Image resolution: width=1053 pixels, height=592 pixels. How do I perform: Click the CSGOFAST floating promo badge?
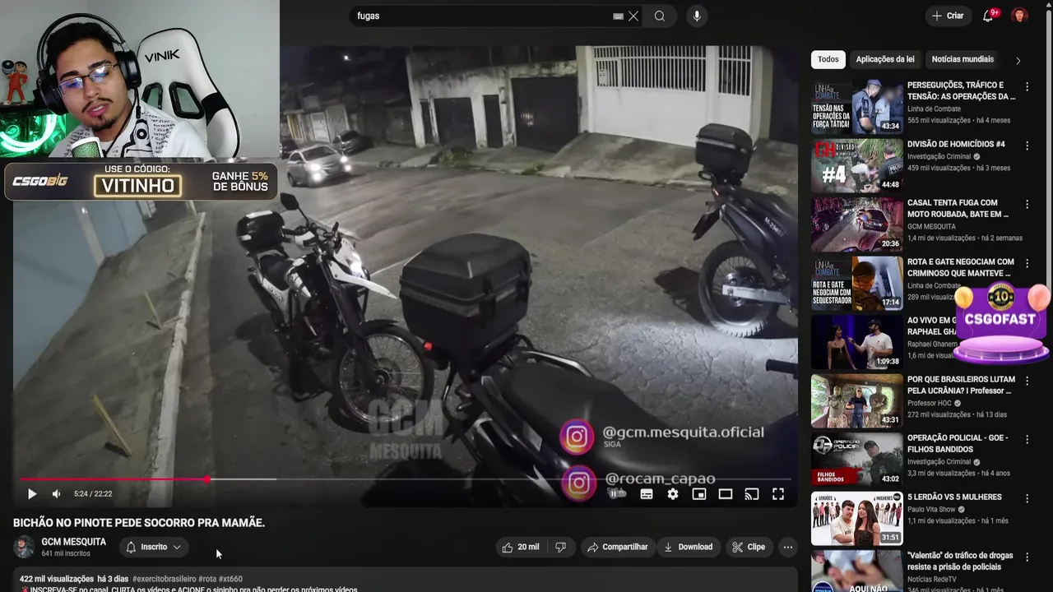[1000, 323]
